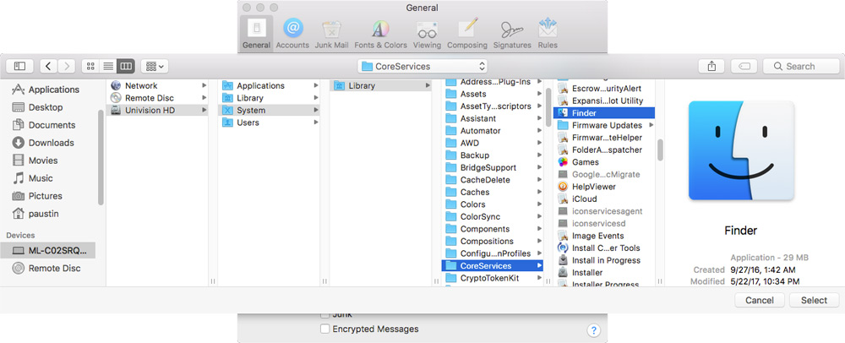Open the item arrangement dropdown
Image resolution: width=845 pixels, height=343 pixels.
click(x=155, y=66)
